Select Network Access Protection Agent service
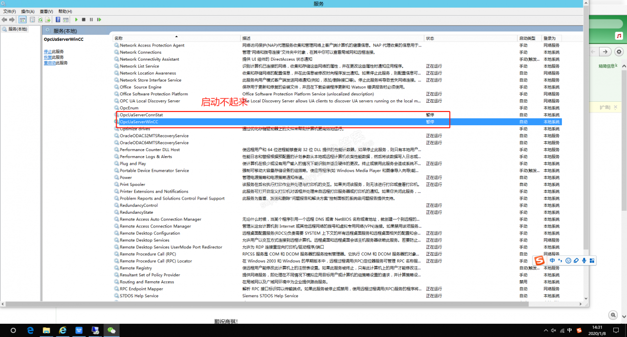 [338, 45]
